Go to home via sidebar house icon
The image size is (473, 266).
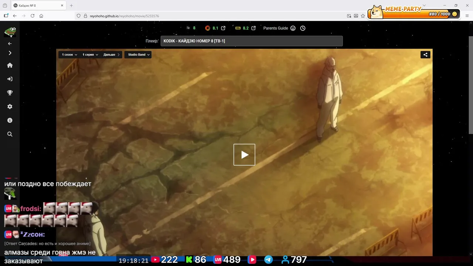(10, 65)
